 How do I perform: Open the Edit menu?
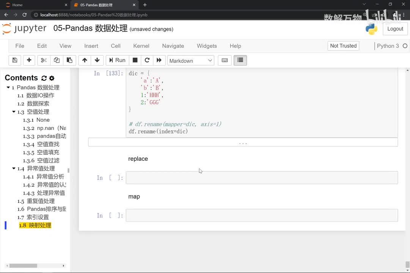(42, 46)
